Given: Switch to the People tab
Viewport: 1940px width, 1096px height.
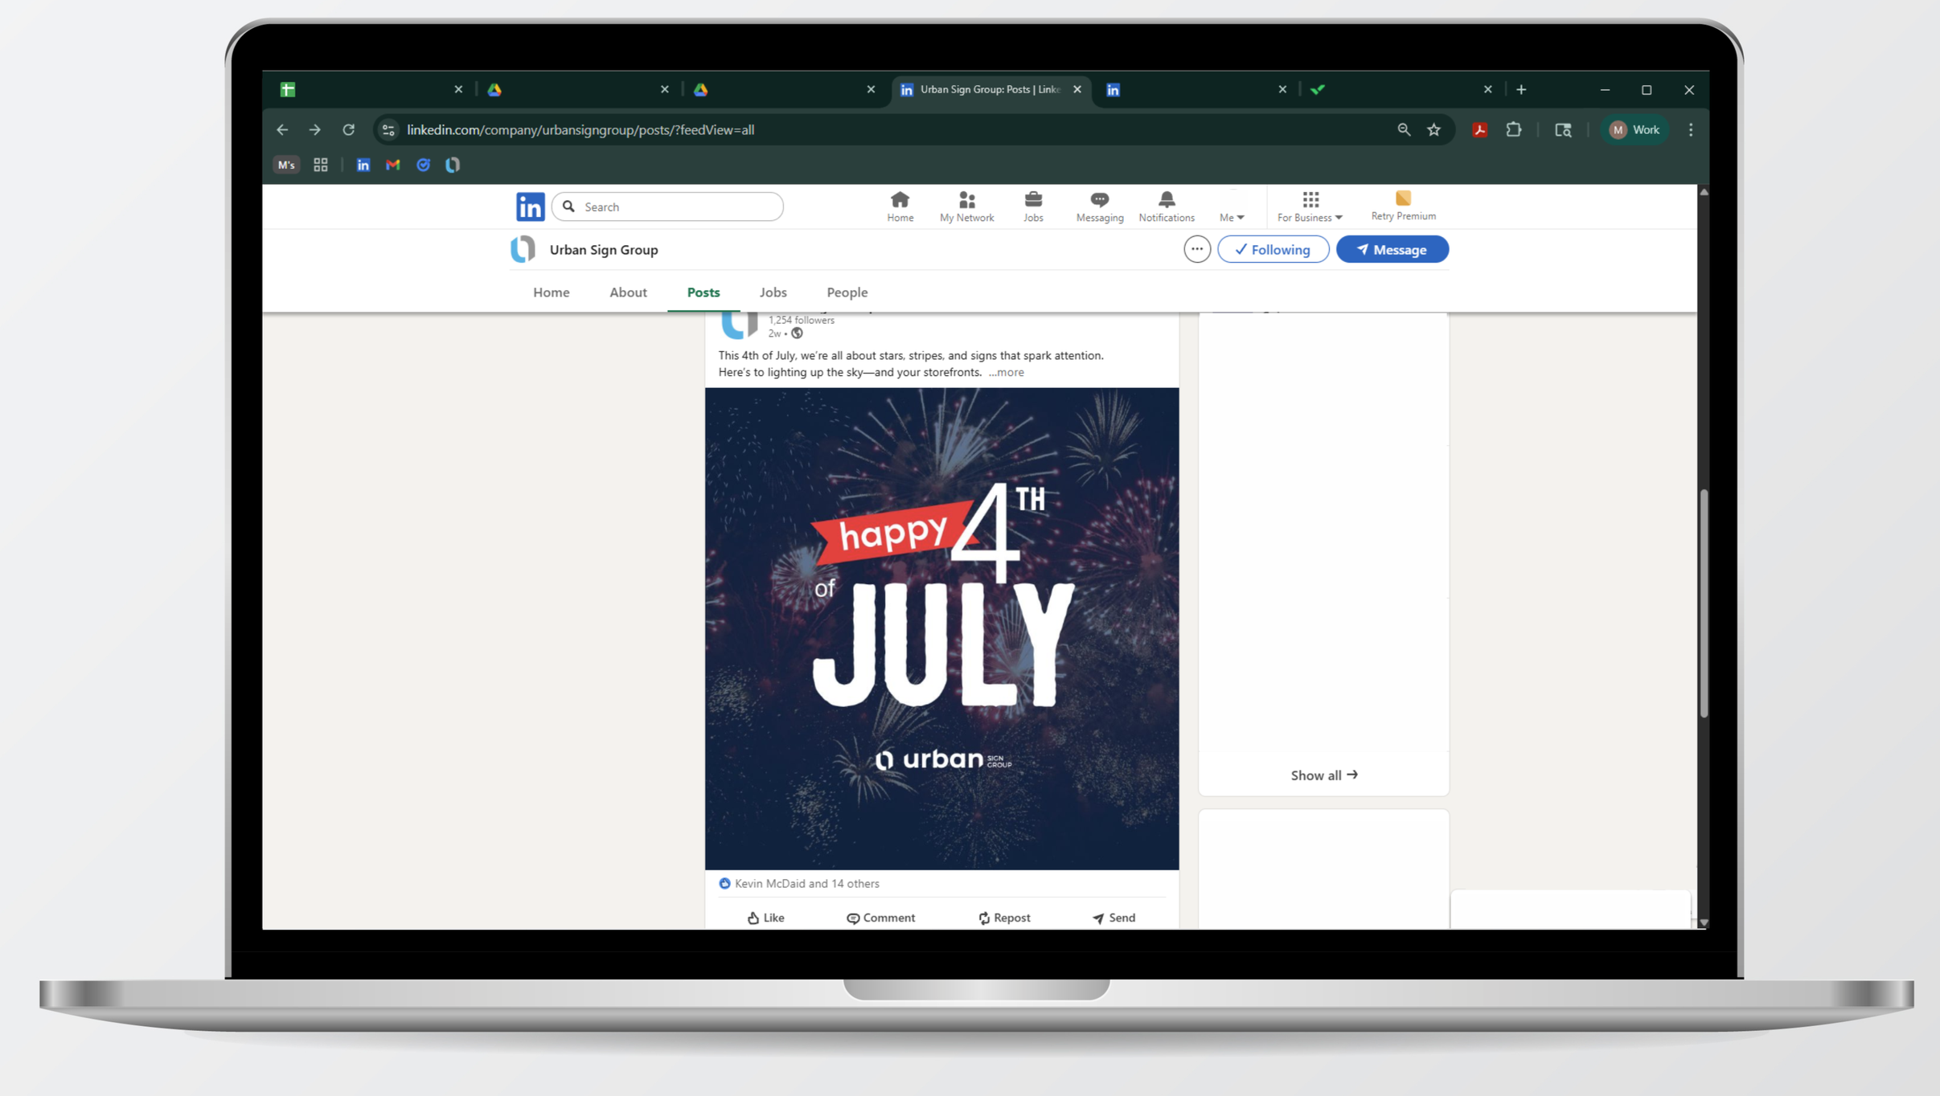Looking at the screenshot, I should point(847,292).
